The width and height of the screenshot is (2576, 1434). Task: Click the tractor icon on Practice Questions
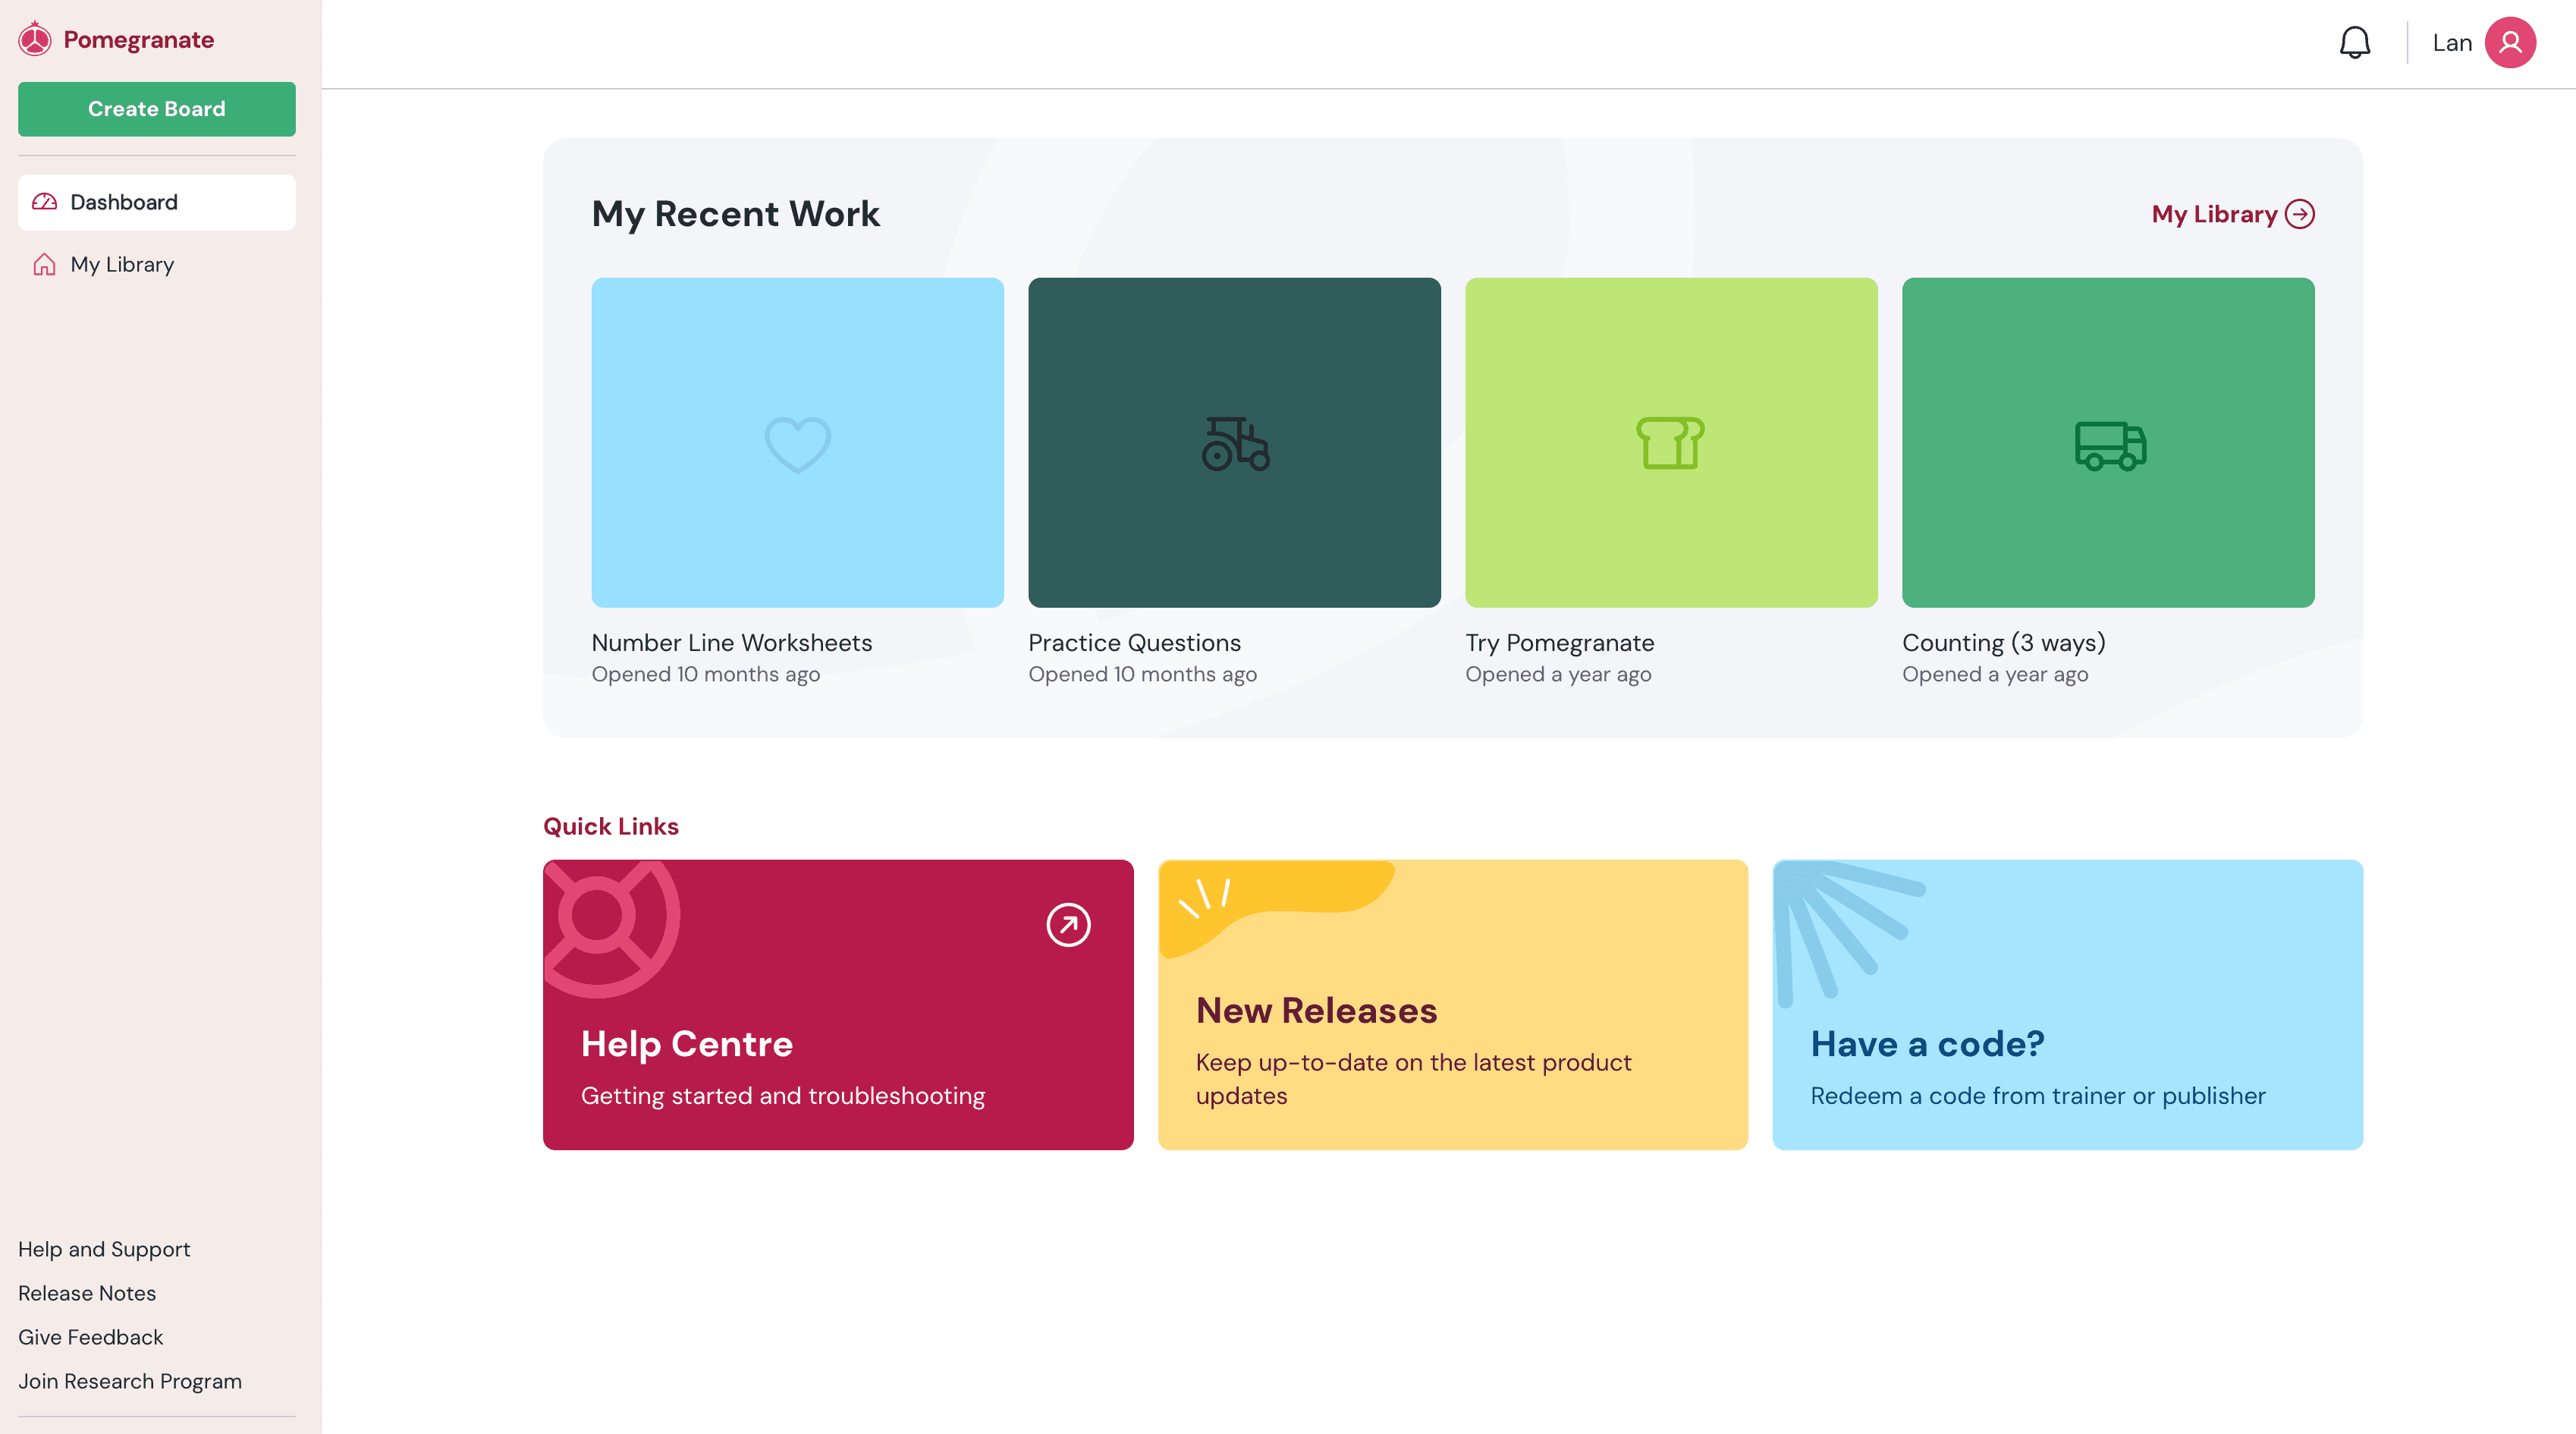pyautogui.click(x=1235, y=443)
